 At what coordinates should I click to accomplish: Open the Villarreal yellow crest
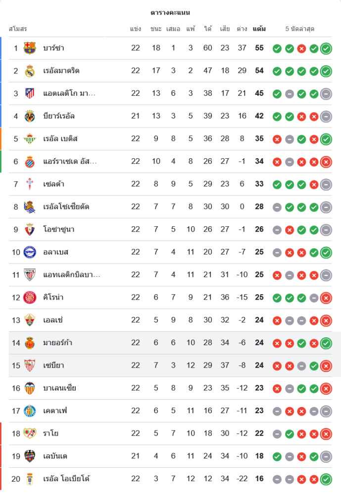[30, 116]
